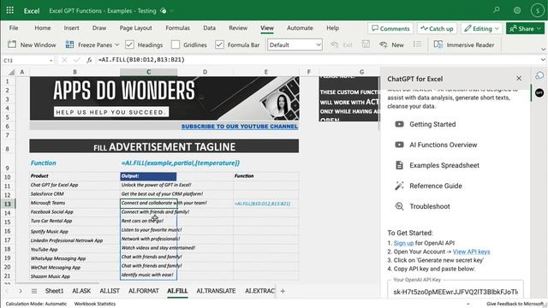Switch to the AI.TRANSLATE sheet tab
The height and width of the screenshot is (308, 548).
coord(216,291)
